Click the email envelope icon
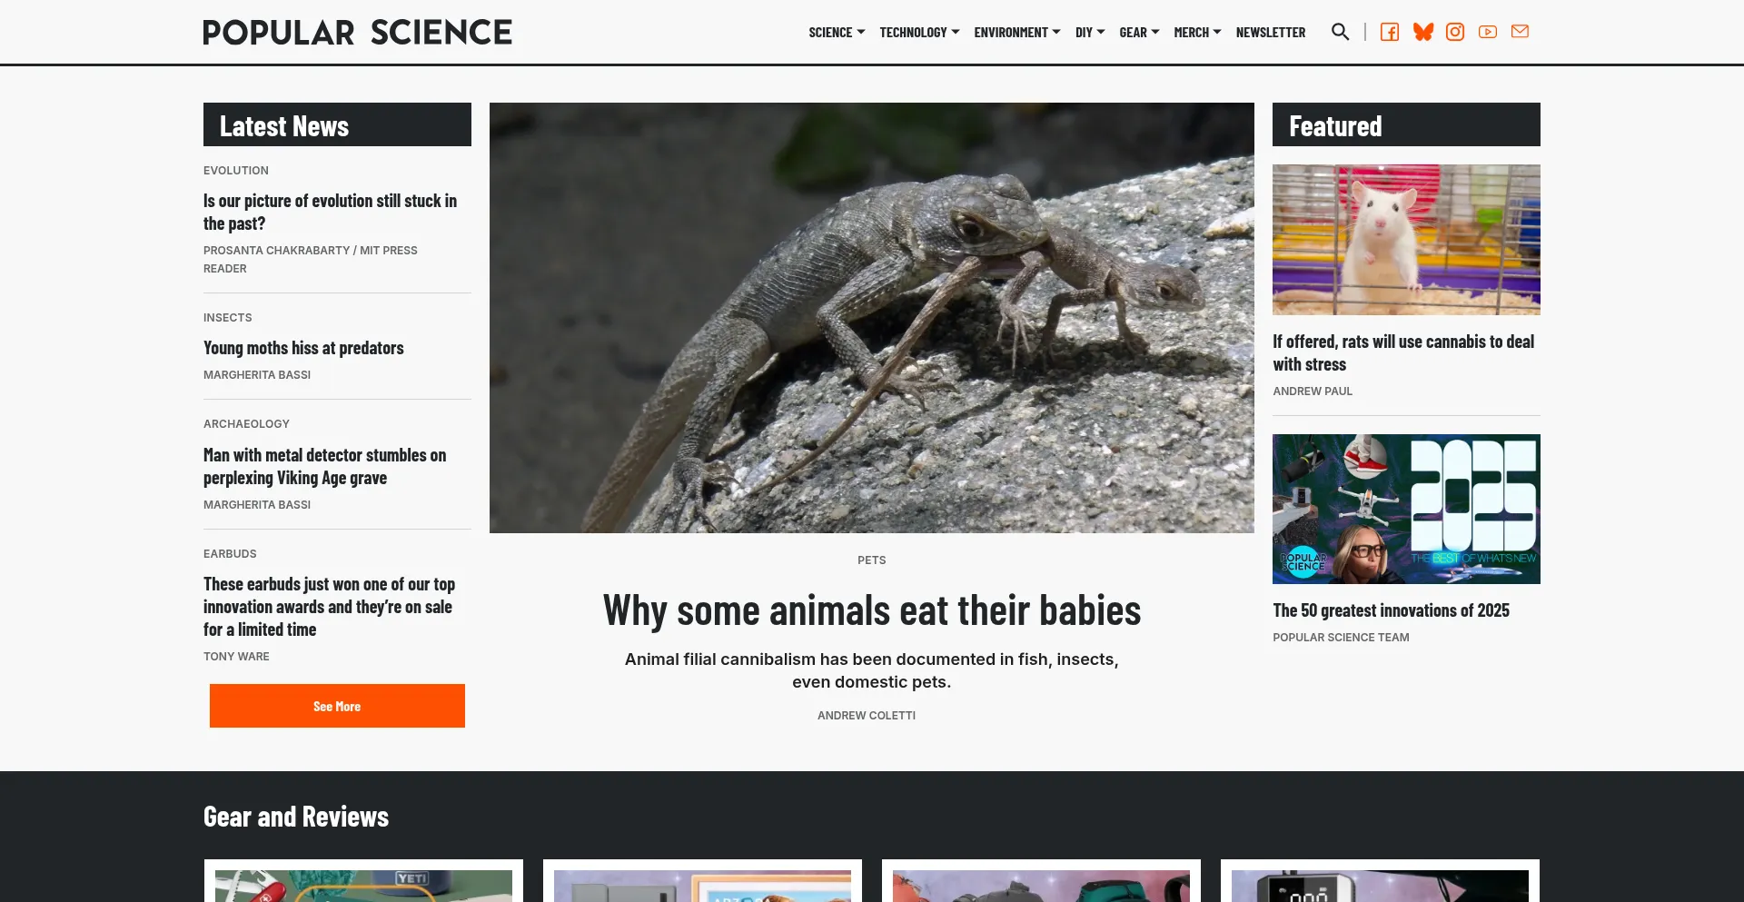Viewport: 1744px width, 902px height. [x=1520, y=32]
